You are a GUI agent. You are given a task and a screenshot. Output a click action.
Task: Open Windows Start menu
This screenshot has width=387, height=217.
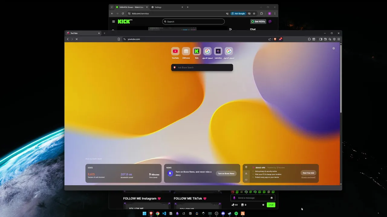coord(144,213)
